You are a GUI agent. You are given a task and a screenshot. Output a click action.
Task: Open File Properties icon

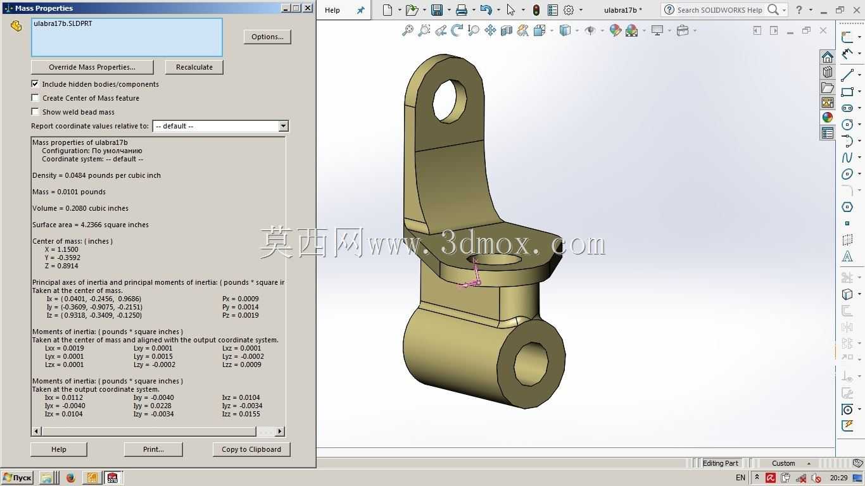[553, 10]
